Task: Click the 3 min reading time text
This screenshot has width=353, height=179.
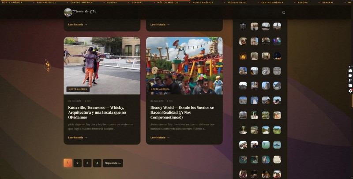Action: coord(170,101)
